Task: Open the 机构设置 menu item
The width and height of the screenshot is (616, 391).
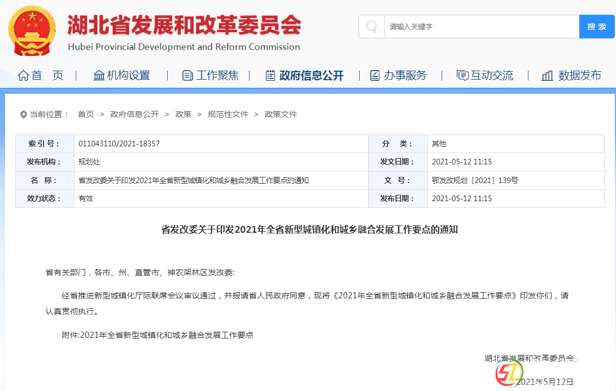Action: click(x=129, y=76)
